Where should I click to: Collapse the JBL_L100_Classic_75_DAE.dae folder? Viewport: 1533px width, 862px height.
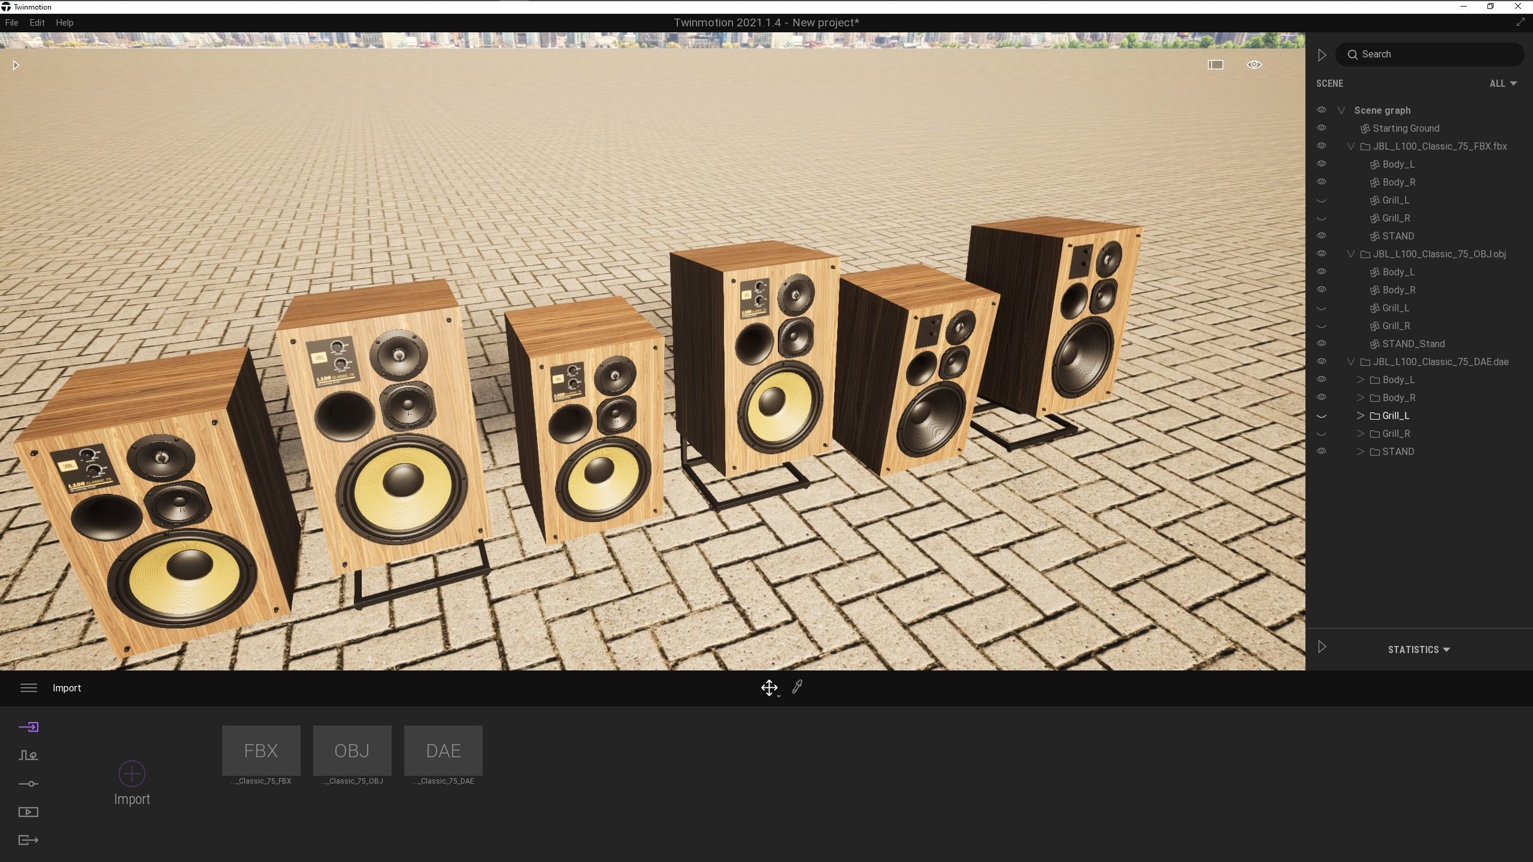1351,362
